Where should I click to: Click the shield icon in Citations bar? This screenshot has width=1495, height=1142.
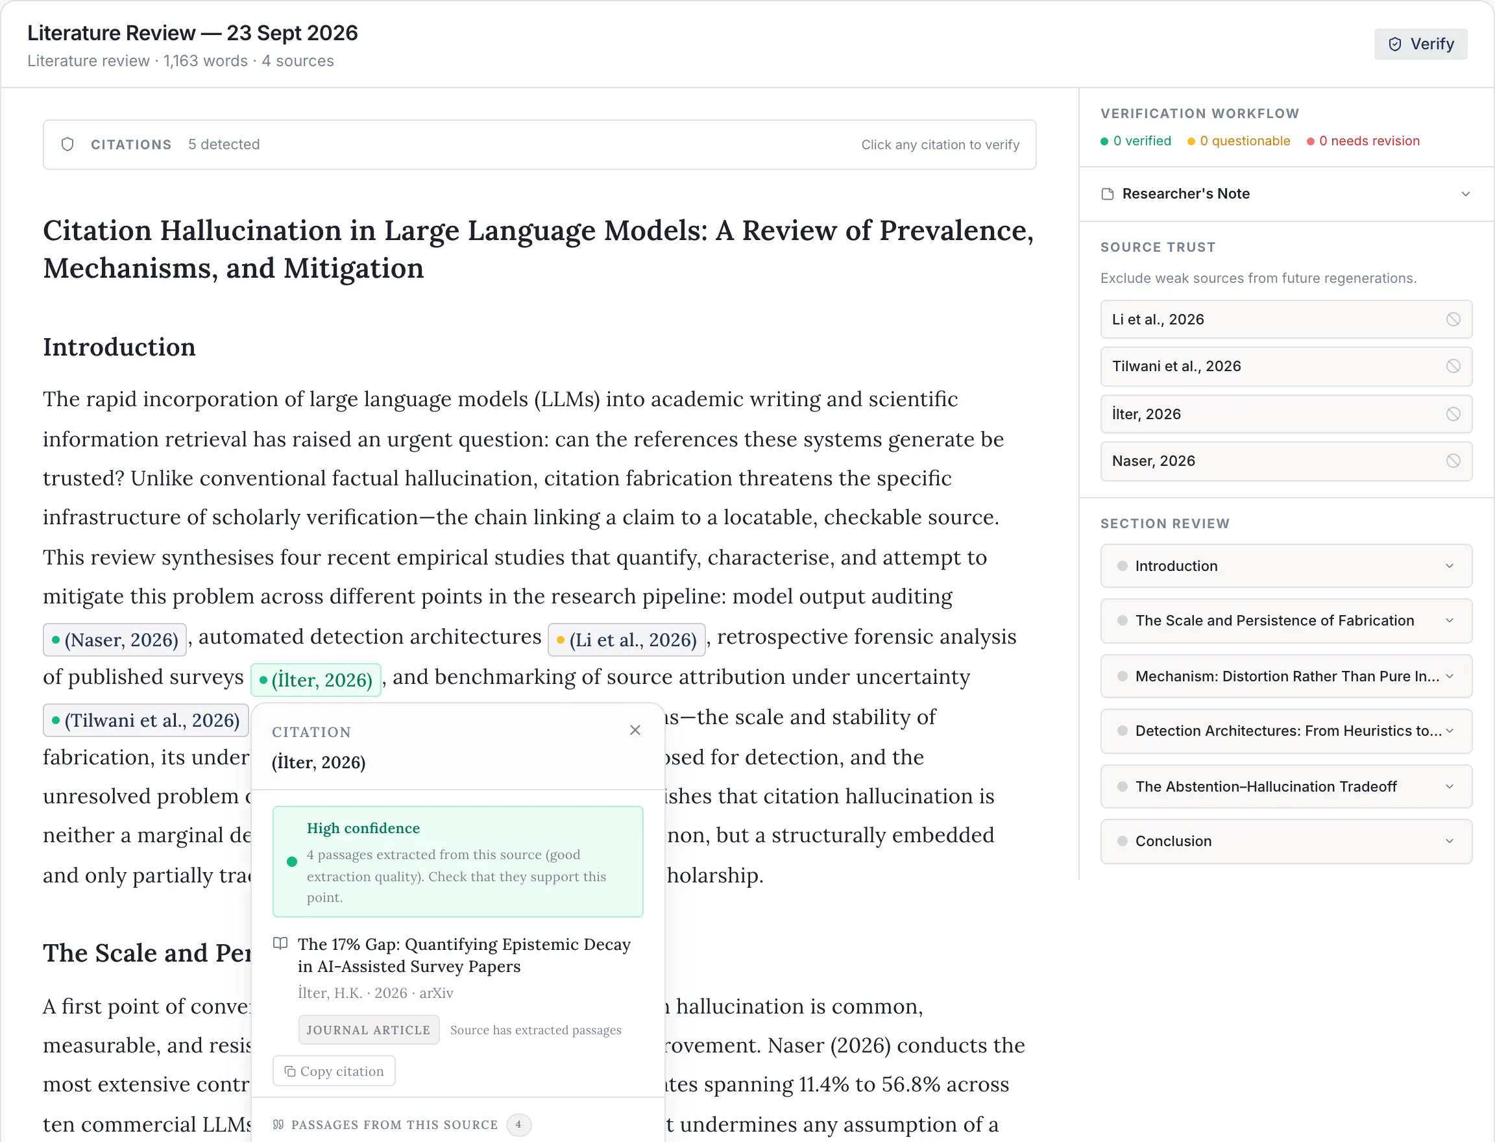click(x=67, y=144)
